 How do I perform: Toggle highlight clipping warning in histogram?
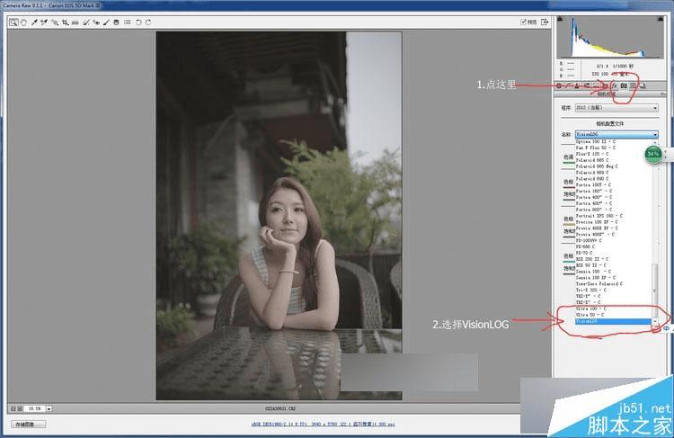click(x=661, y=19)
